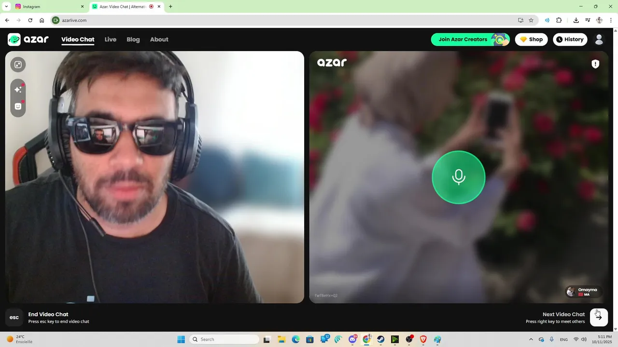Click the Next Video Chat arrow

point(599,318)
